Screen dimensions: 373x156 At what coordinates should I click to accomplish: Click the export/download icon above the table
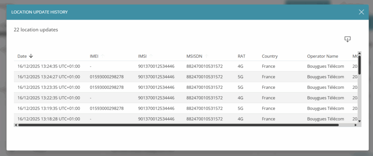[348, 39]
